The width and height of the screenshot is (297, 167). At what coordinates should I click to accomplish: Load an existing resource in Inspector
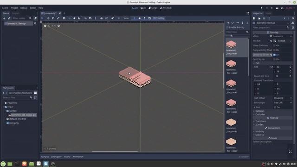point(259,19)
